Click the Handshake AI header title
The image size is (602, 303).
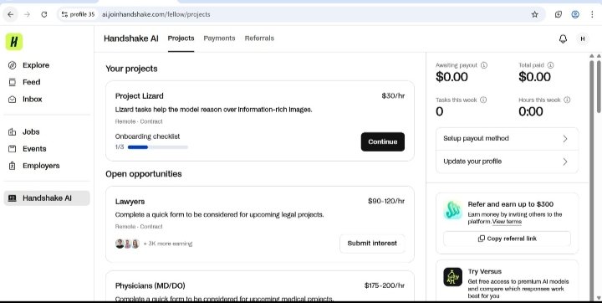click(x=131, y=39)
